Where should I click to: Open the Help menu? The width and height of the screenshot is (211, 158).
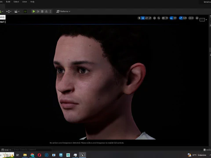coord(32,2)
